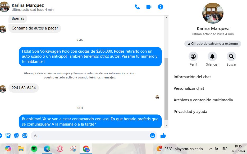
Task: Mute notifications with the Silenciar bell
Action: [x=212, y=56]
